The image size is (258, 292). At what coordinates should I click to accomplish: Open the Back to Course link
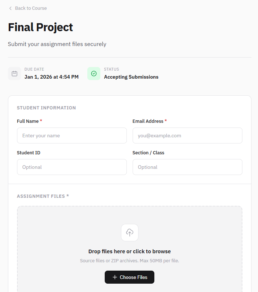pos(30,8)
